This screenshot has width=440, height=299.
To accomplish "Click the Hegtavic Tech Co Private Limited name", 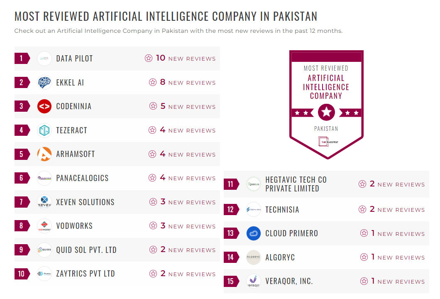I will point(296,184).
